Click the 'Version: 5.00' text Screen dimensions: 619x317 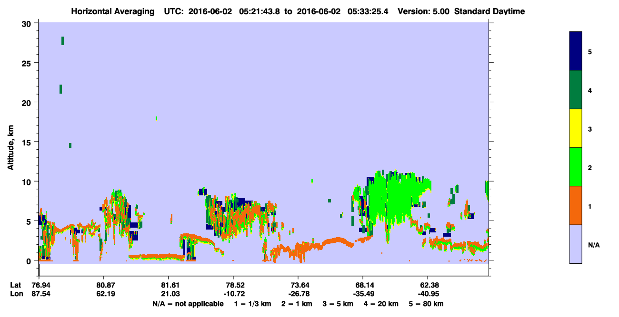coord(423,11)
